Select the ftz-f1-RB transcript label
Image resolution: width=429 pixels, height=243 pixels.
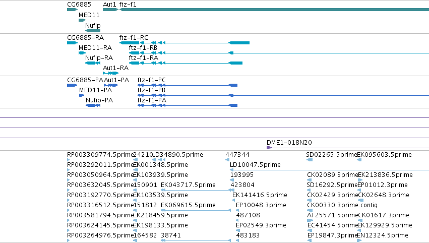pyautogui.click(x=143, y=48)
